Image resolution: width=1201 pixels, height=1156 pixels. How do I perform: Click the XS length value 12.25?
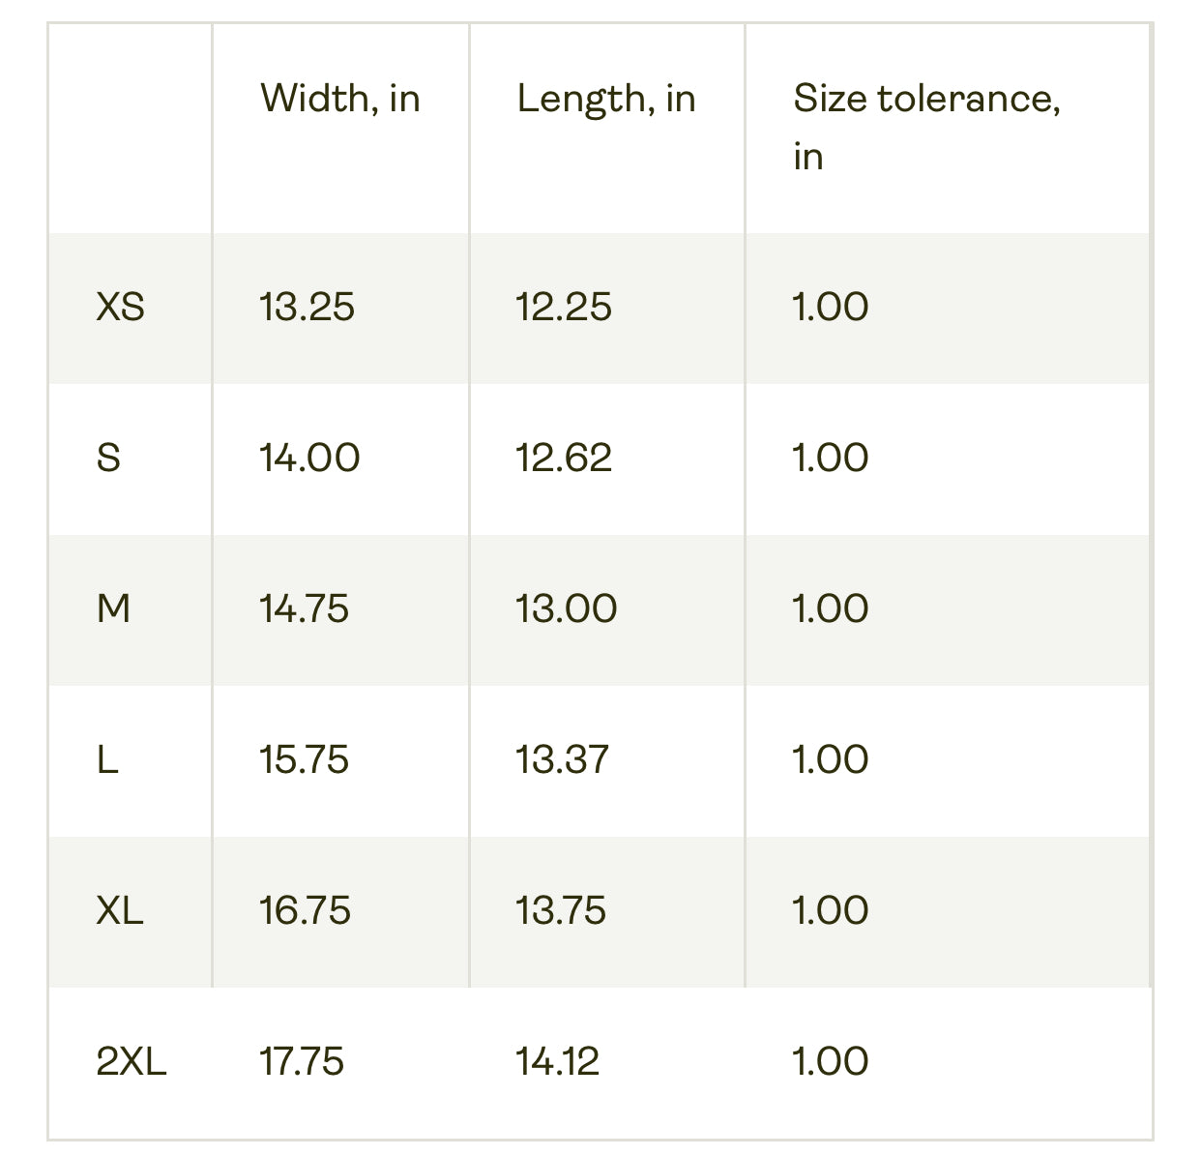point(564,308)
